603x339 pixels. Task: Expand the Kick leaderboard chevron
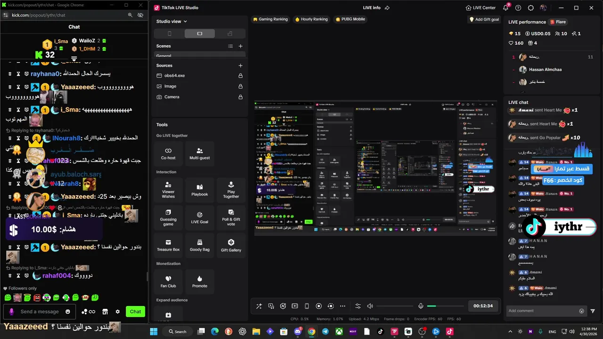pyautogui.click(x=74, y=59)
